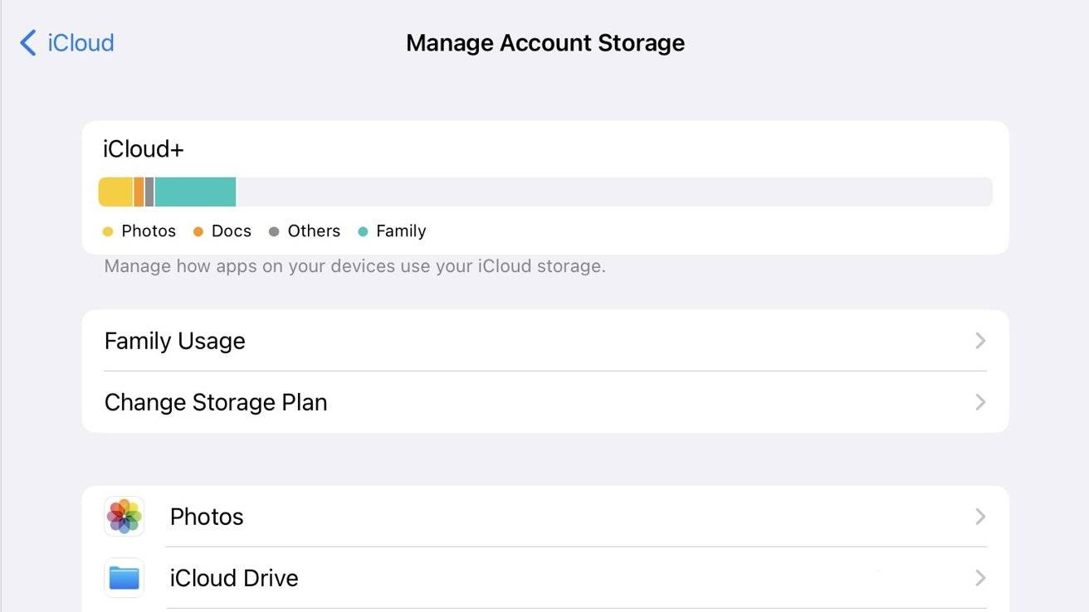Screen dimensions: 1089x612
Task: Tap the Photos pinwheel app icon
Action: tap(124, 517)
